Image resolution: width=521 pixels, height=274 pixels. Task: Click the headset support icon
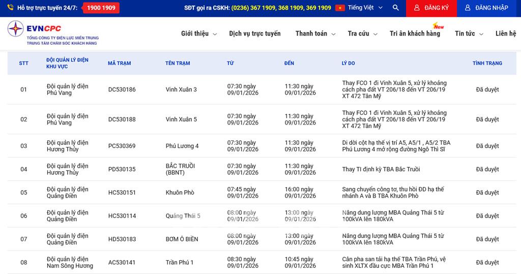[x=11, y=8]
